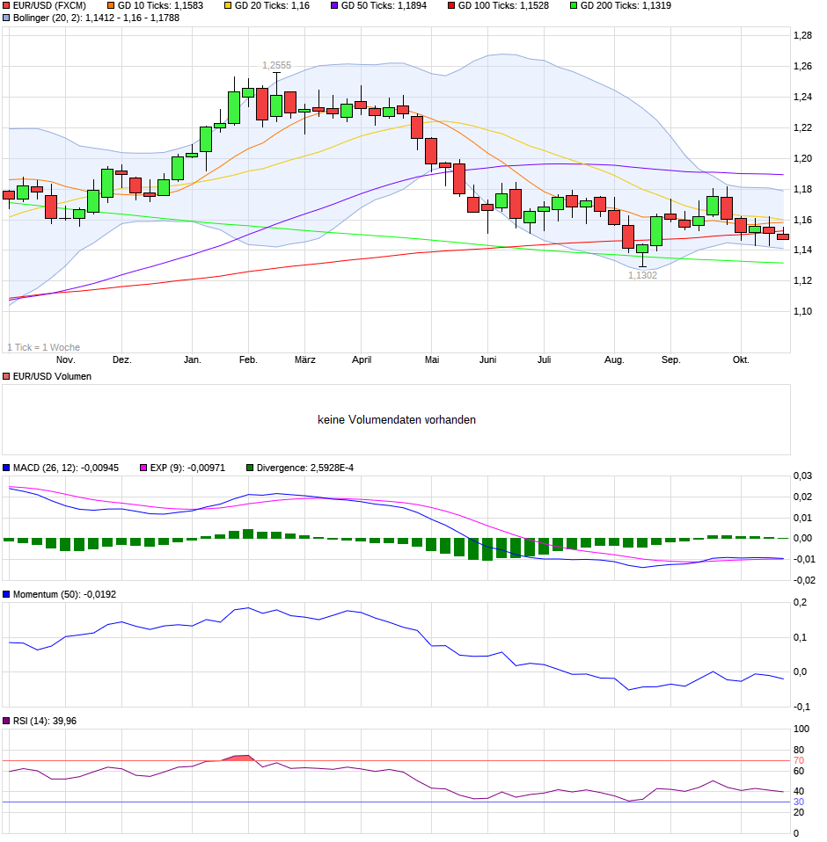Click the 'keine Volumendaten vorhanden' message

(397, 420)
